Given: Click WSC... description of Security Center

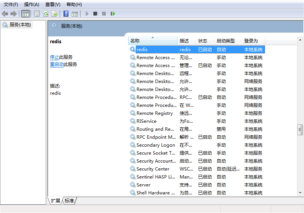Looking at the screenshot, I should tap(186, 169).
